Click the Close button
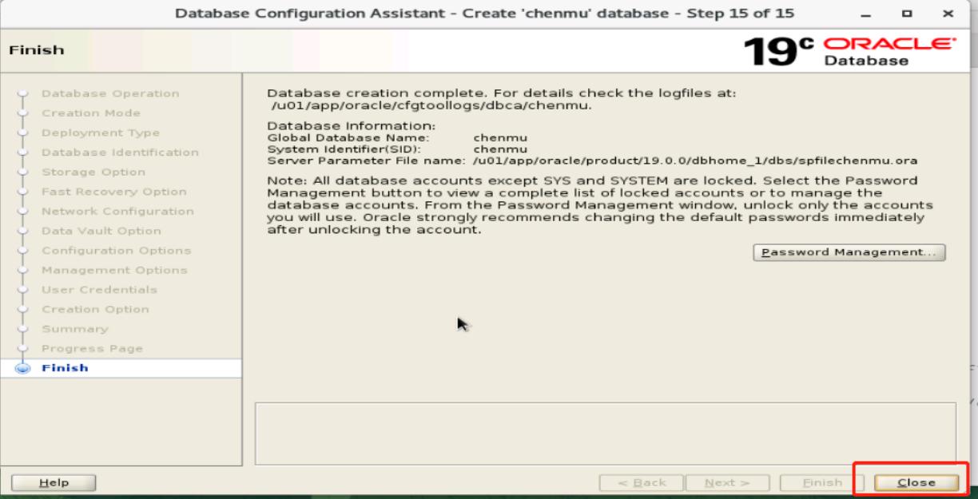 tap(916, 482)
